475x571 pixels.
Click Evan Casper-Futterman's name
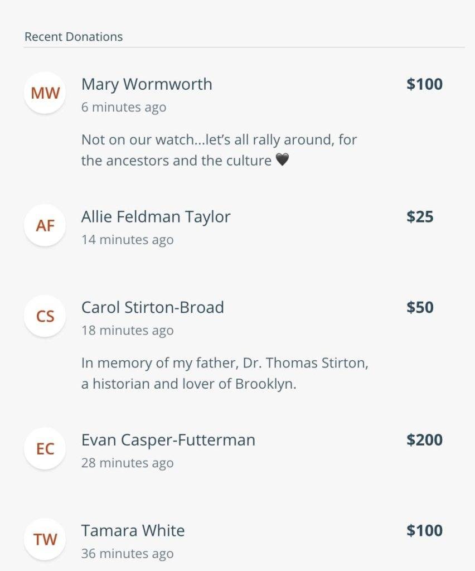pos(168,440)
